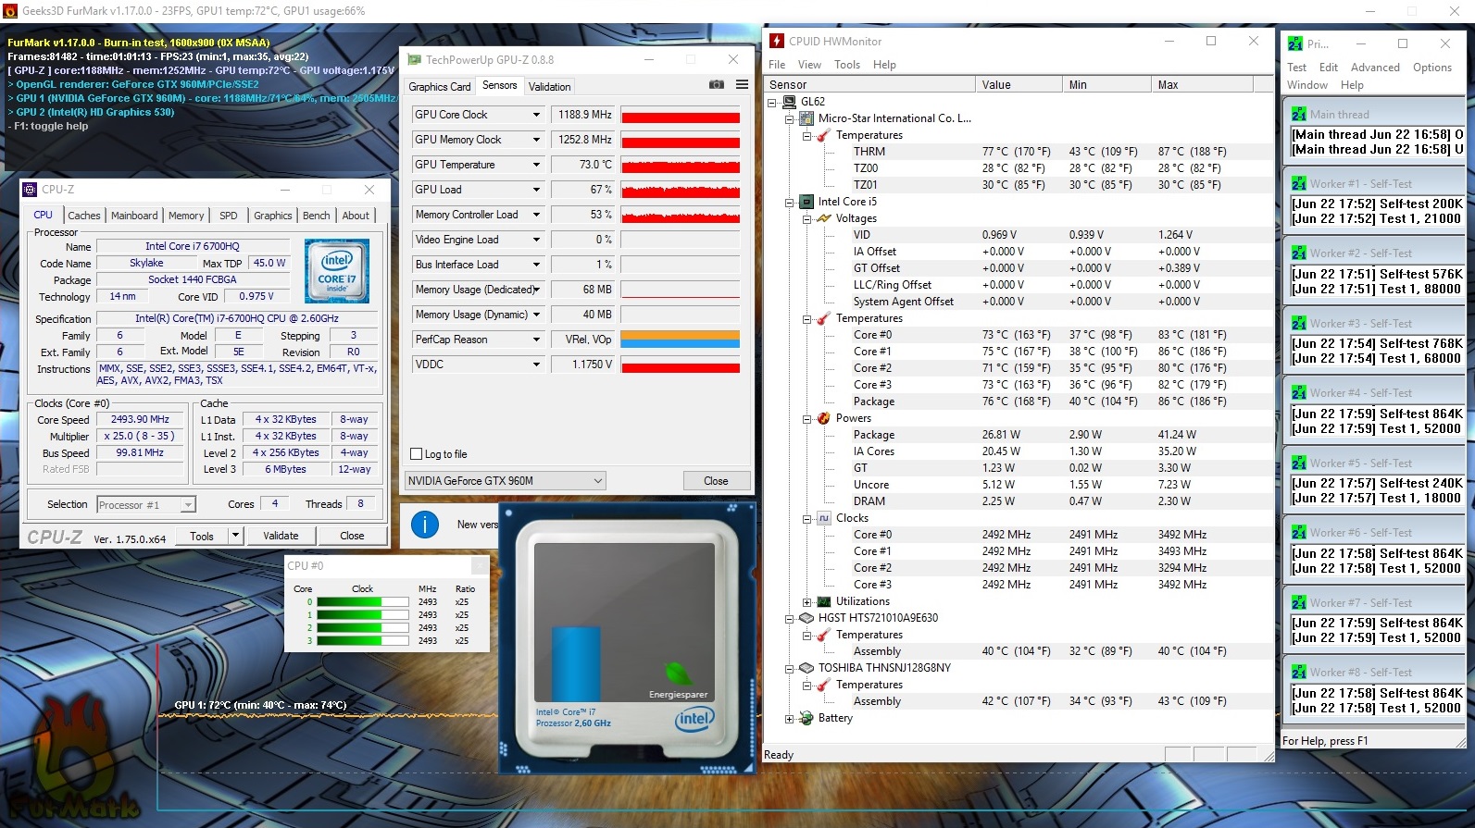Click Worker #1 Self-Test window icon

(x=1299, y=183)
